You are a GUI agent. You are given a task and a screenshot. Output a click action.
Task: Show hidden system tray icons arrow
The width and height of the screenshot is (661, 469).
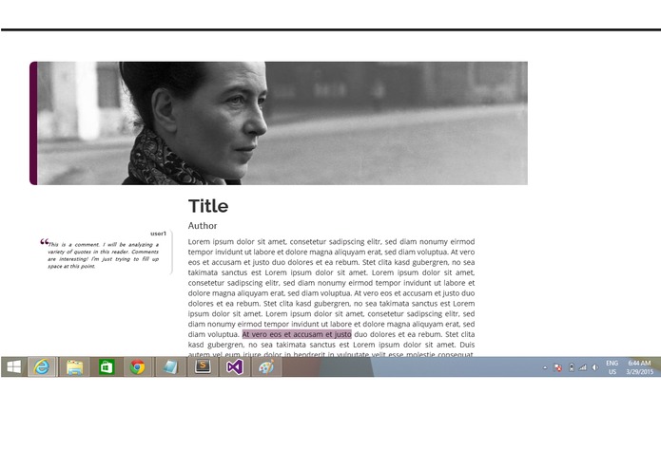click(545, 367)
